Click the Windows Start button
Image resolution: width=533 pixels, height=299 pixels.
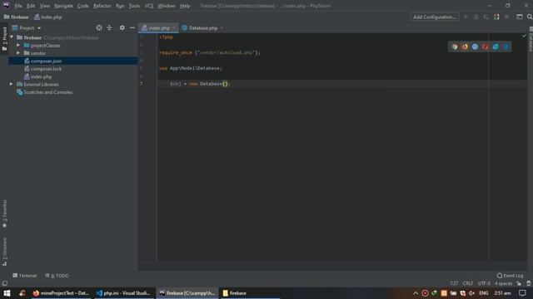coord(7,293)
